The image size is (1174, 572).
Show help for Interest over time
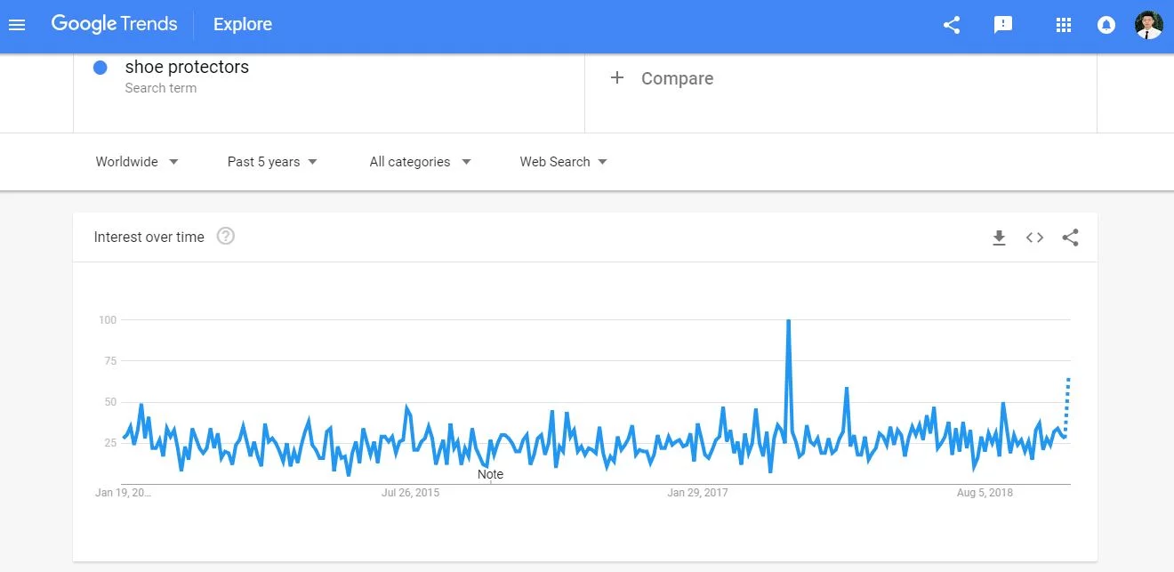point(226,237)
